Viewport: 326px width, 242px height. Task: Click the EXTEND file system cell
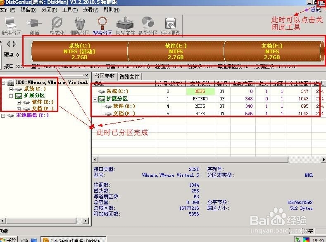coord(200,99)
